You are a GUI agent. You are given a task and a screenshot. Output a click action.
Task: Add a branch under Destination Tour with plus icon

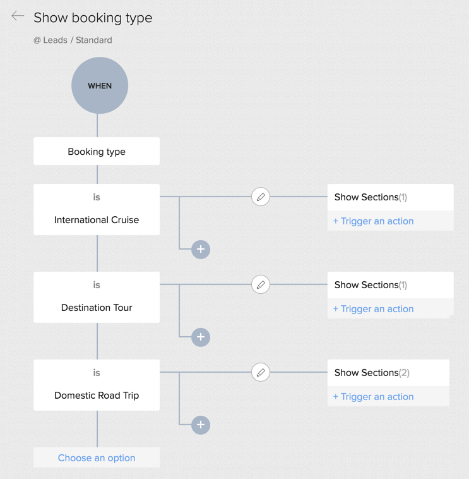[201, 337]
